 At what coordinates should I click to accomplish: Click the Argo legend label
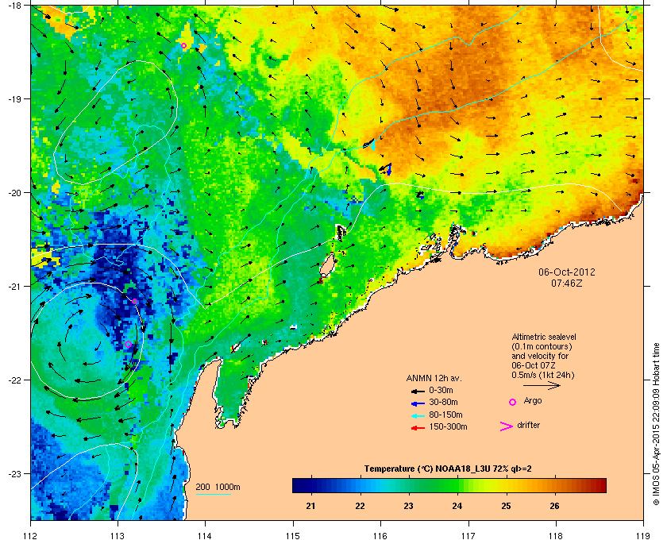533,401
